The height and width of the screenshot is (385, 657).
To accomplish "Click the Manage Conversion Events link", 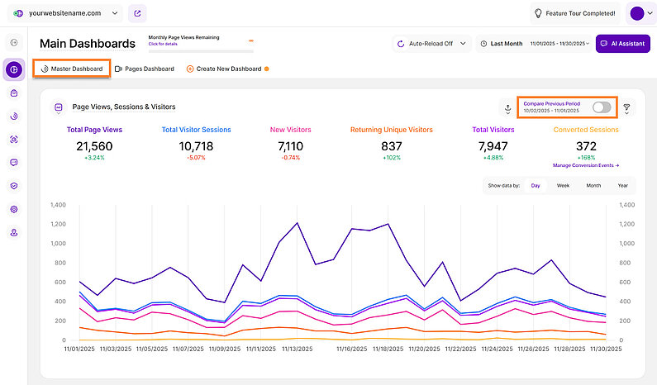I will click(x=586, y=166).
